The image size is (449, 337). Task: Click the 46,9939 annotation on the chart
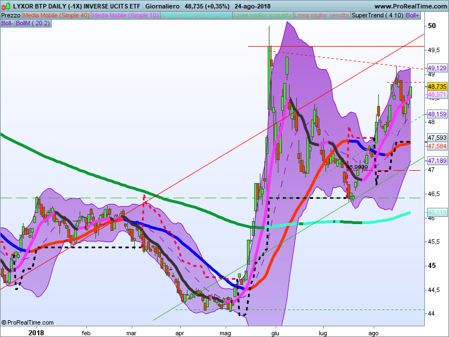[x=357, y=167]
